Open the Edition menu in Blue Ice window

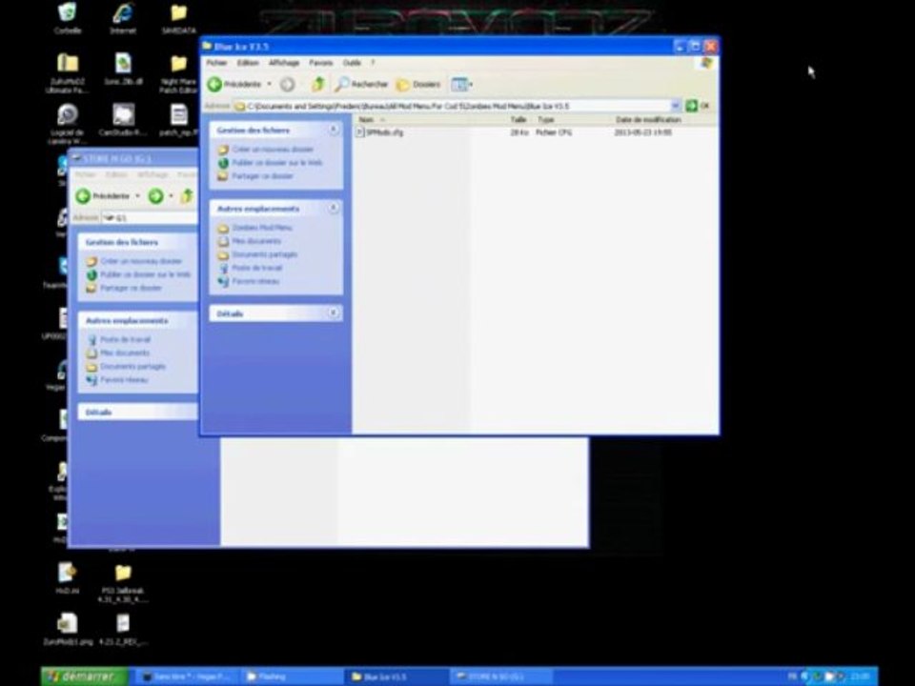248,63
